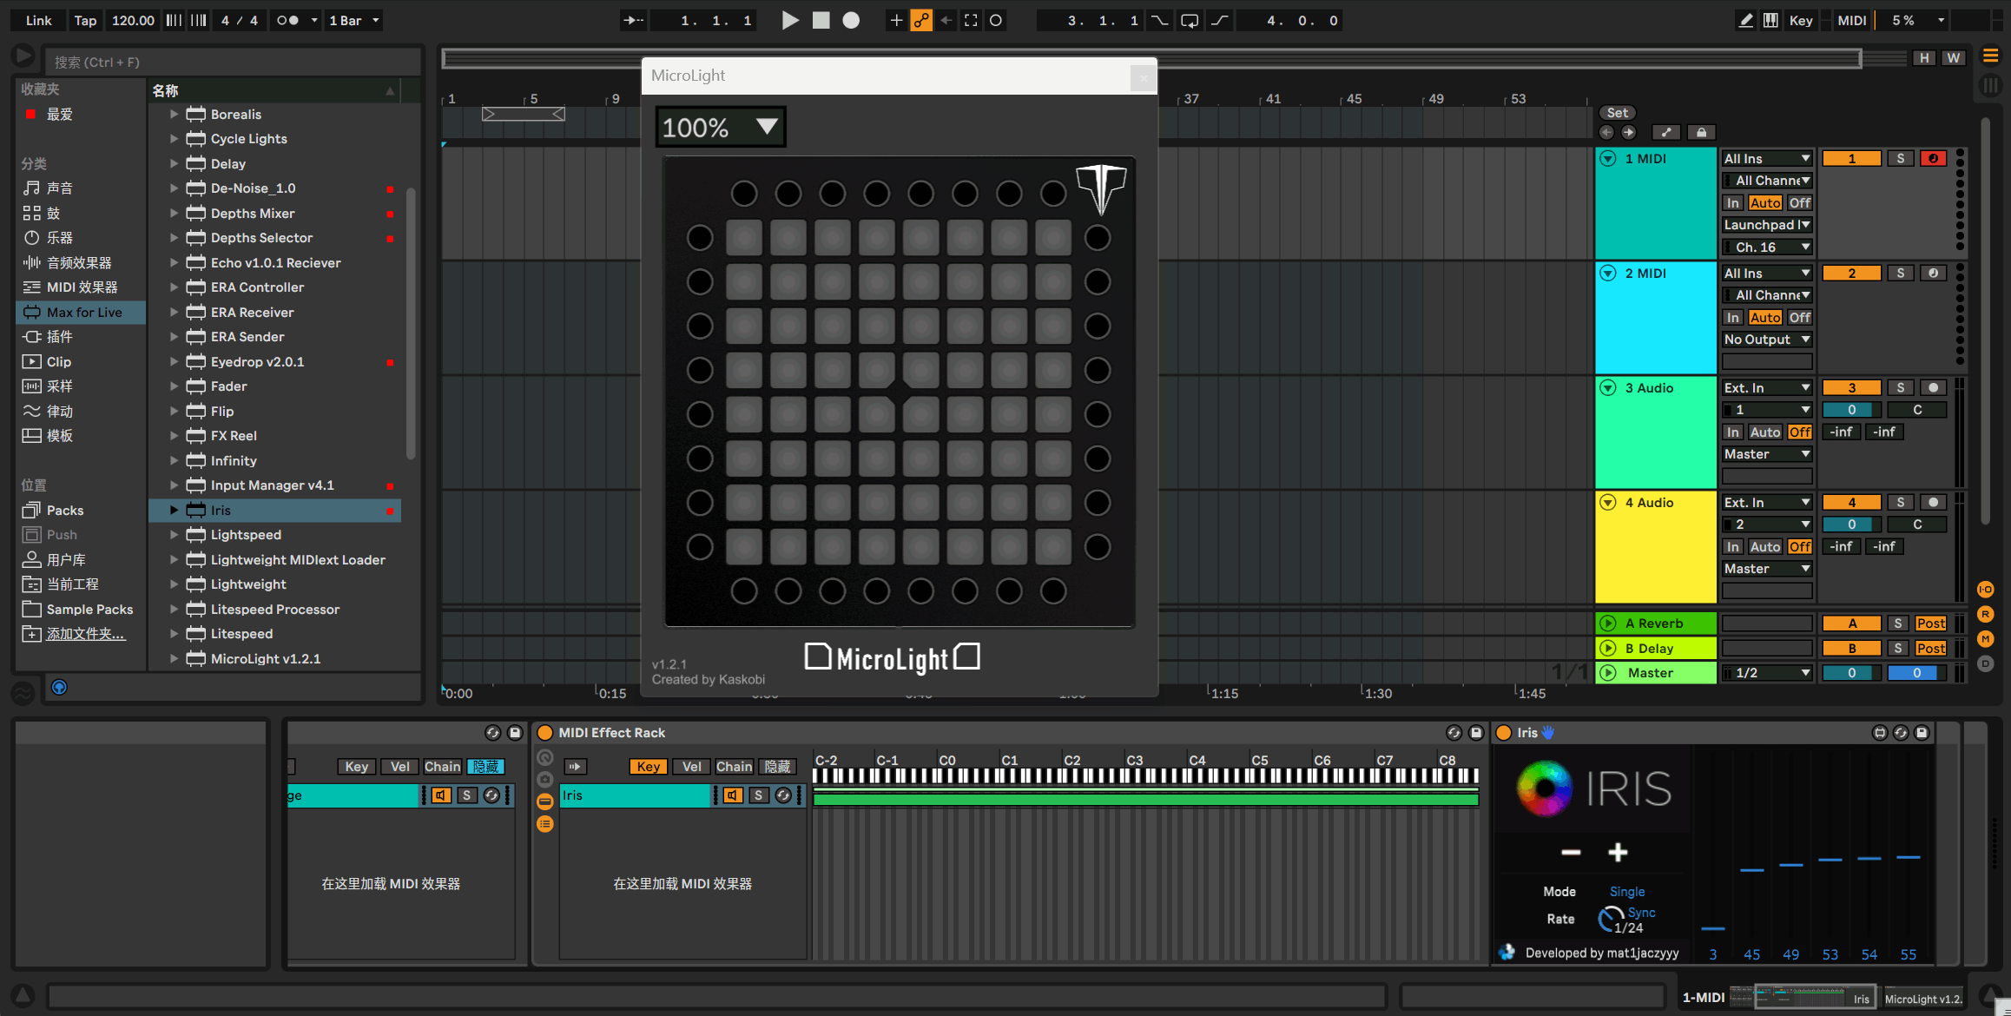This screenshot has width=2011, height=1016.
Task: Click Iris minus button
Action: 1571,852
